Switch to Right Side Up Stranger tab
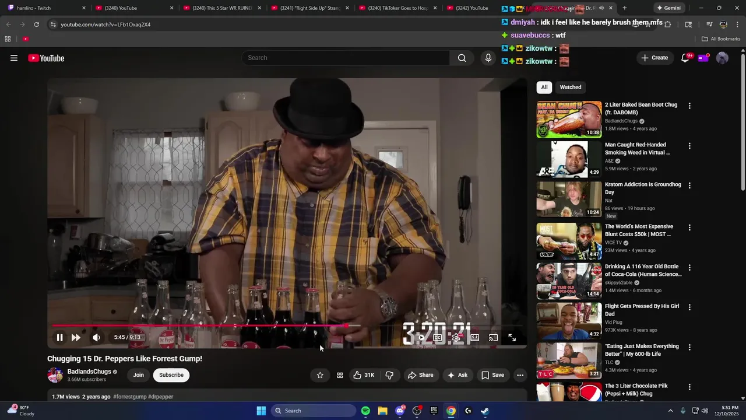This screenshot has height=420, width=746. pos(309,8)
